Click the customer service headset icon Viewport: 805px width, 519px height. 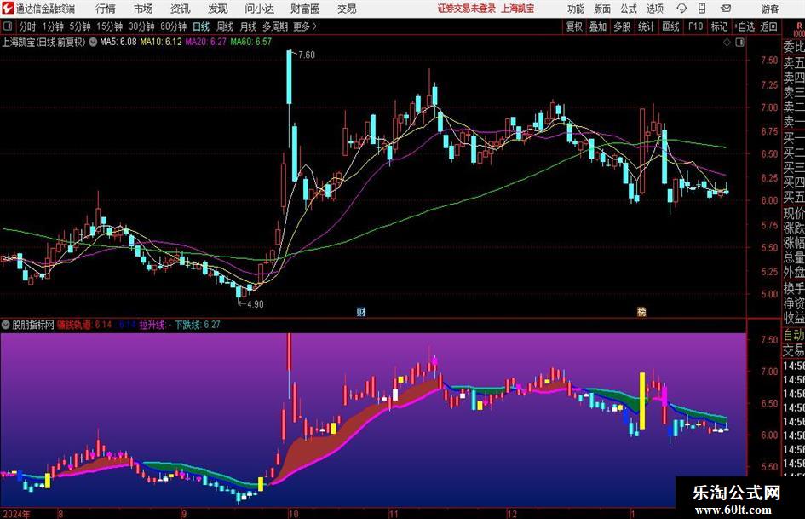point(681,9)
